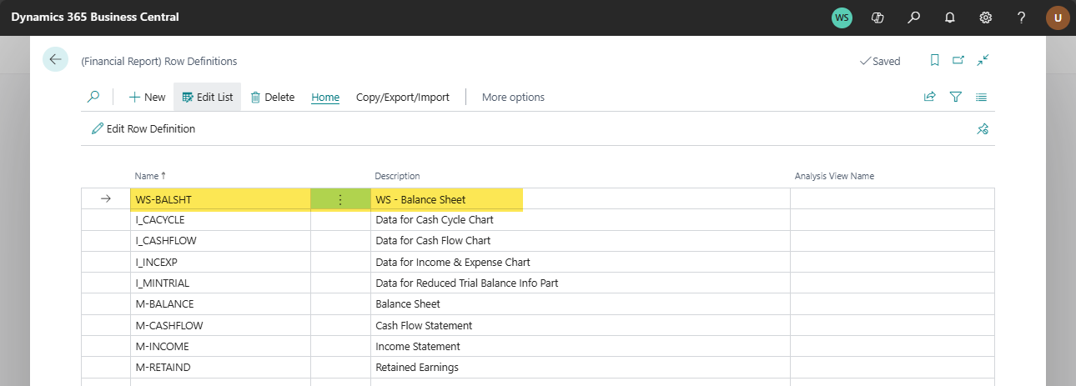
Task: Select the M-INCOME row
Action: [538, 346]
